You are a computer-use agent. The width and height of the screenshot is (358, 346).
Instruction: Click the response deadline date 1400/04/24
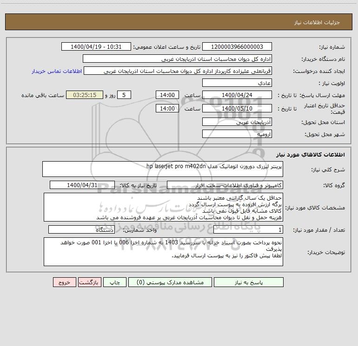(x=237, y=95)
